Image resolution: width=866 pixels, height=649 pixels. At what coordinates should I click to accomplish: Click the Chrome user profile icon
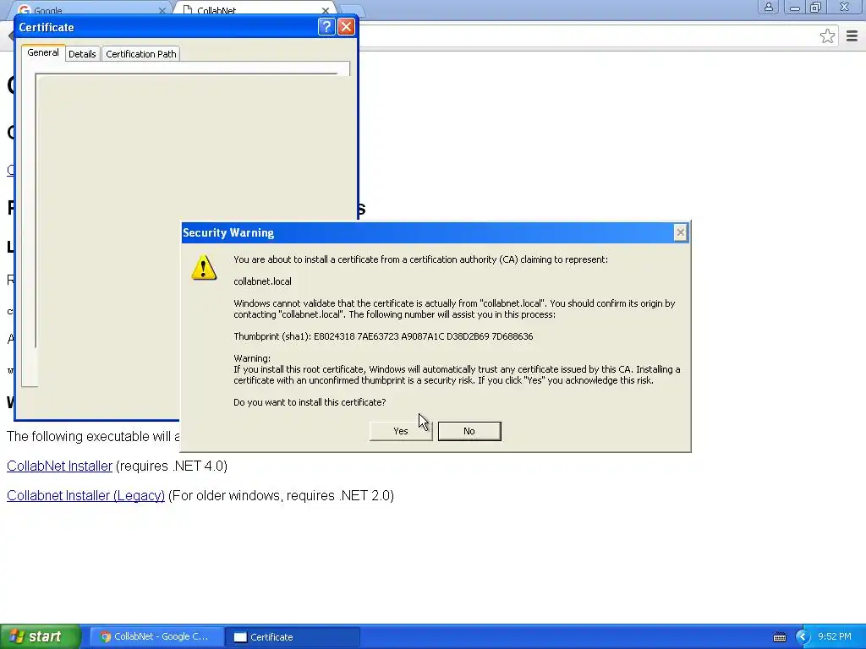pos(768,7)
